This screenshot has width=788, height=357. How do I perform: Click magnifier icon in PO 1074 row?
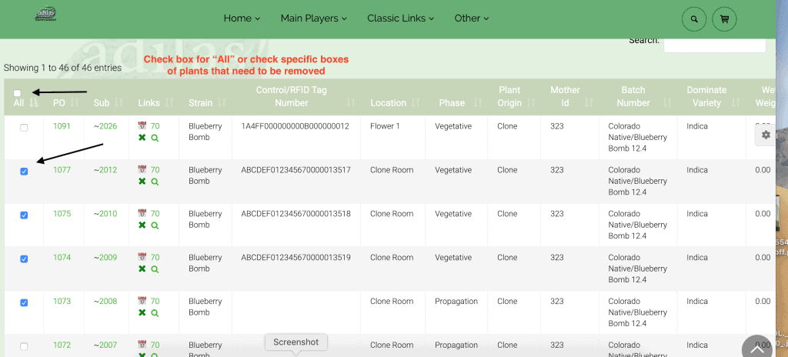tap(155, 269)
